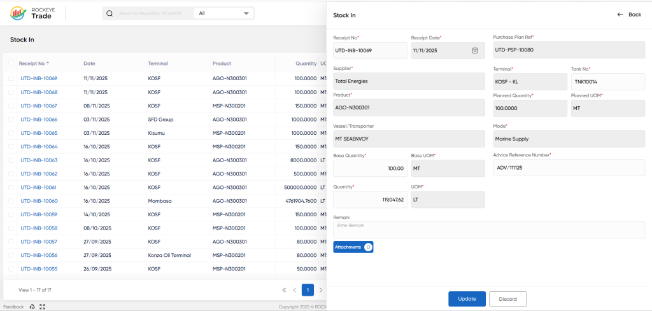Click the Quantity column header

click(306, 64)
